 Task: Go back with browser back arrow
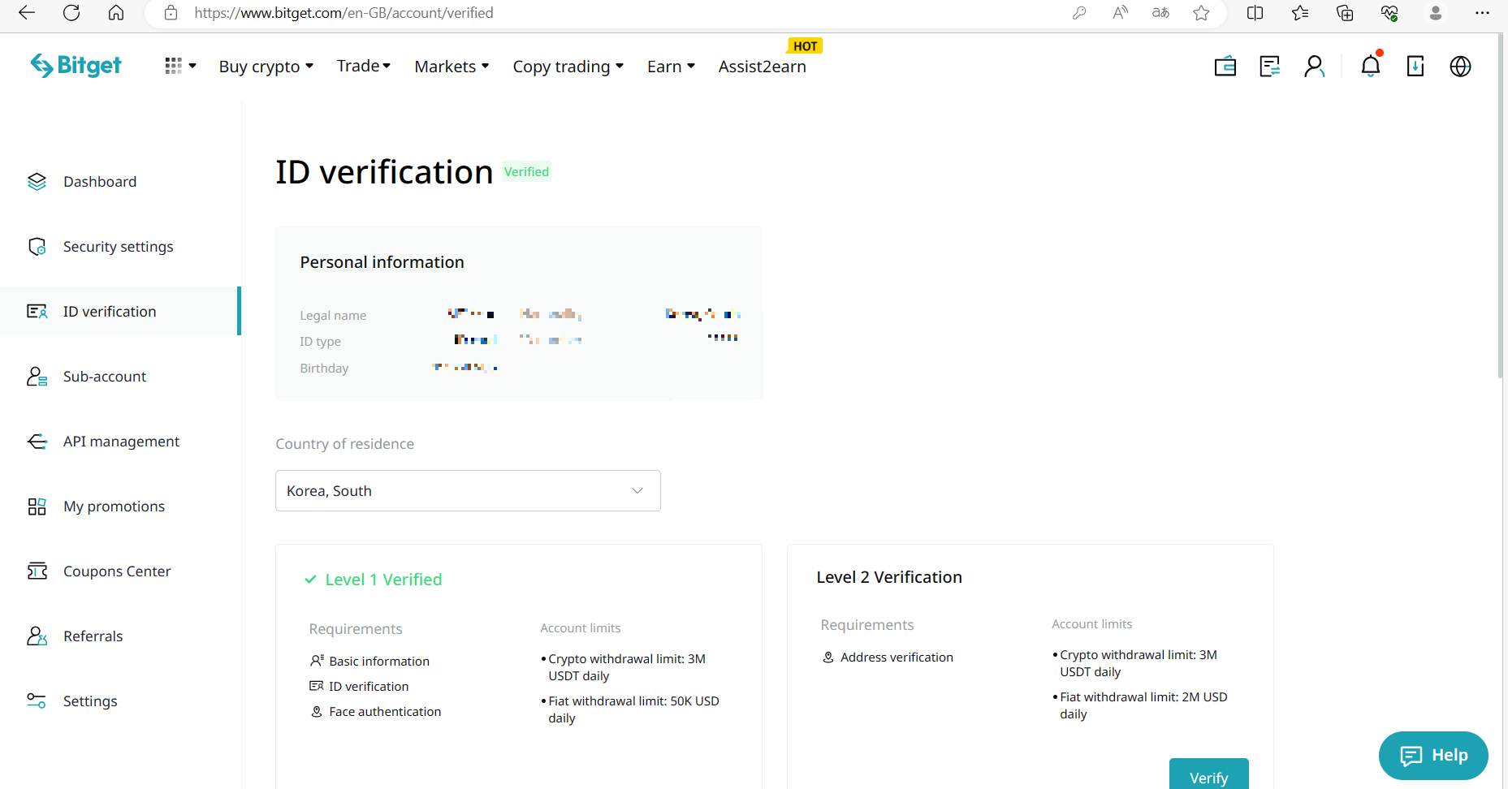click(27, 13)
